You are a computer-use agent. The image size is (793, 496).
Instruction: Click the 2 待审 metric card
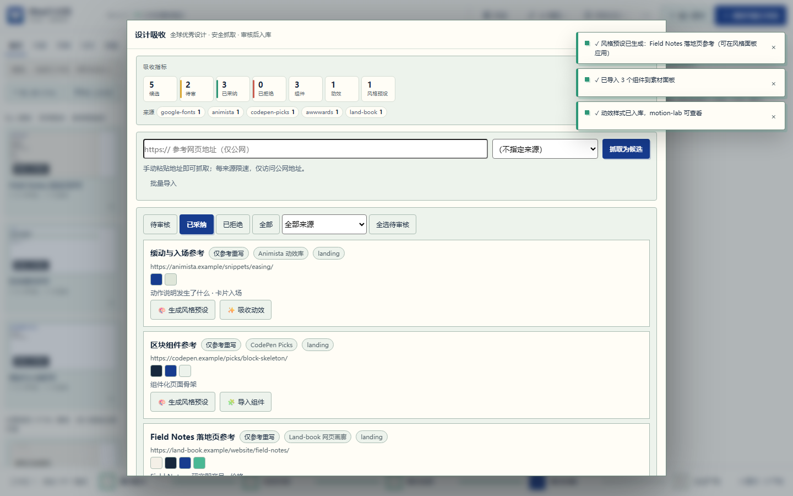coord(197,89)
